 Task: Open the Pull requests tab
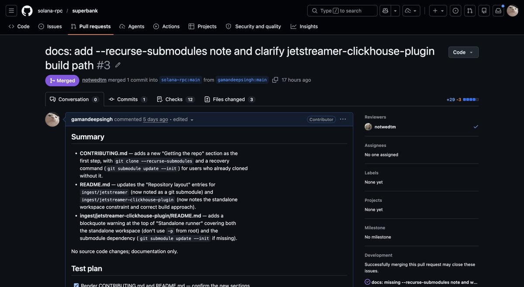coord(91,26)
